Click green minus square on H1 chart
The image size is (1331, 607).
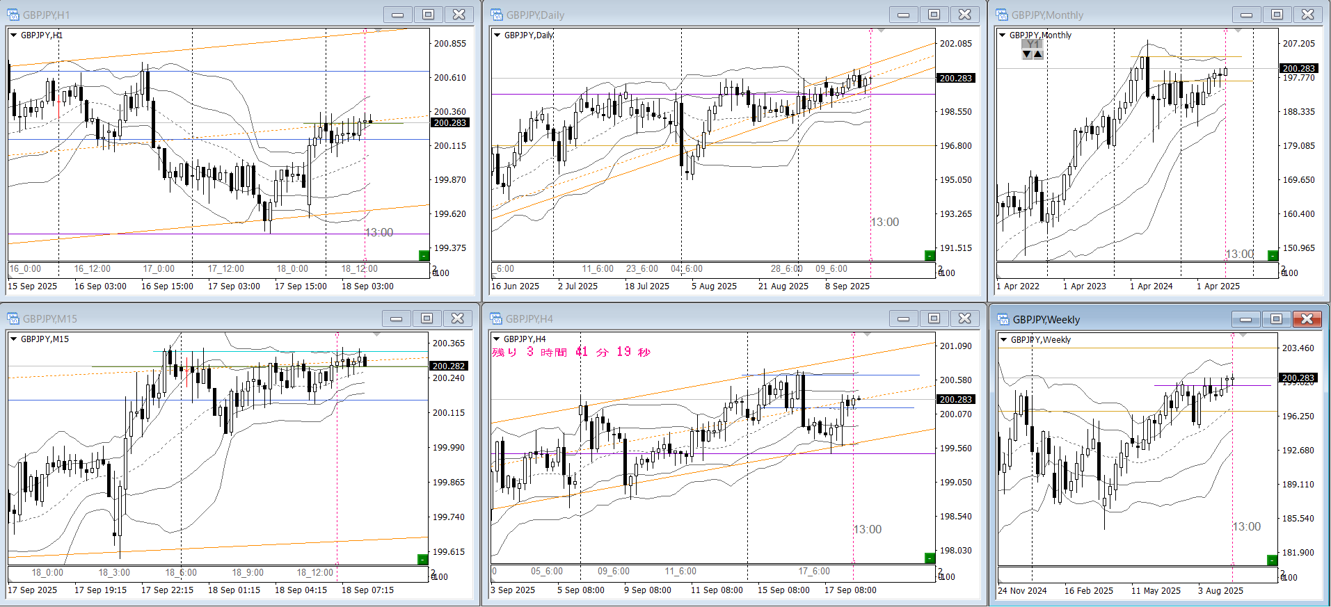424,255
